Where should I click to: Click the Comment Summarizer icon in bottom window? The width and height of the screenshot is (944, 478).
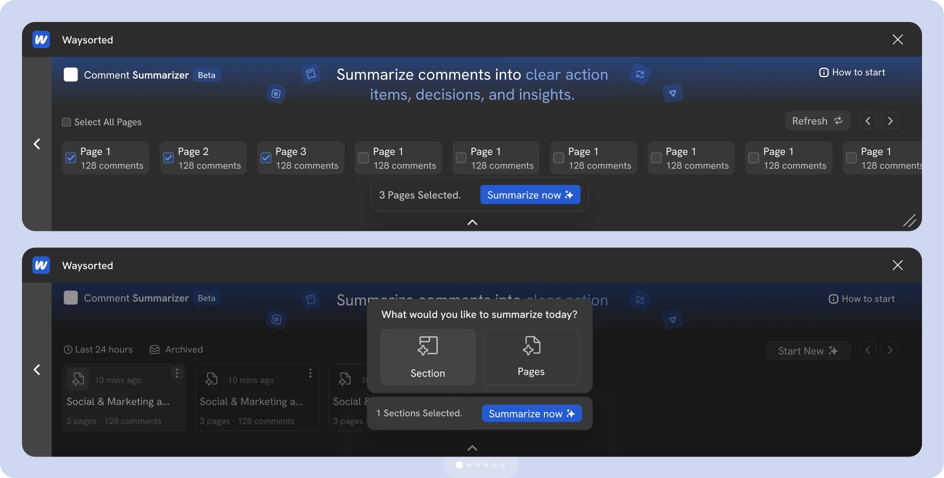(71, 298)
